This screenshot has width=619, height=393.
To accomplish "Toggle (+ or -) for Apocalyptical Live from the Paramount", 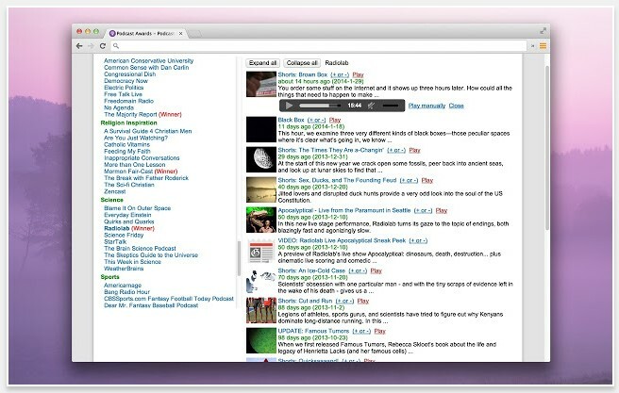I will coord(423,210).
